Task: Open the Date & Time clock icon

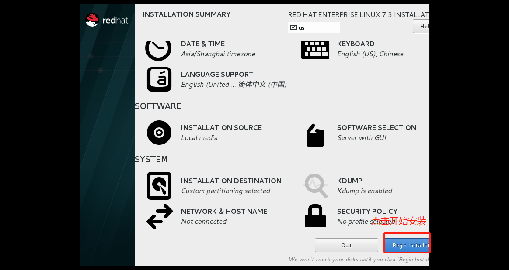Action: (x=158, y=51)
